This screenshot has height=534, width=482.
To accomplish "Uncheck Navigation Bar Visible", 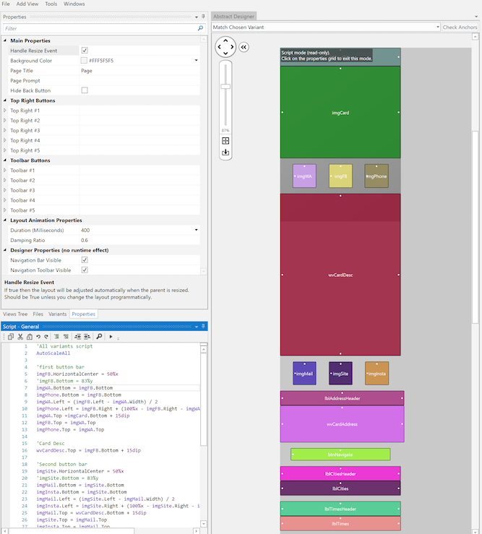I will [x=85, y=259].
